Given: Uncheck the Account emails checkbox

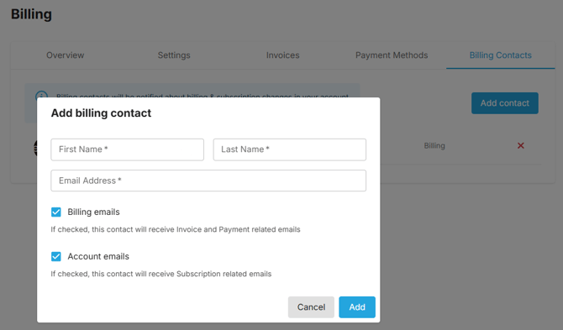Looking at the screenshot, I should pyautogui.click(x=56, y=256).
